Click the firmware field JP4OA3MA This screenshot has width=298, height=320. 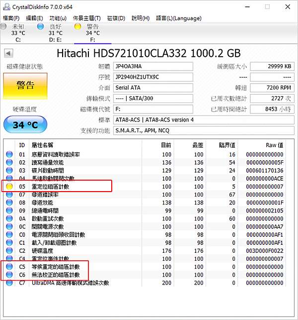153,67
